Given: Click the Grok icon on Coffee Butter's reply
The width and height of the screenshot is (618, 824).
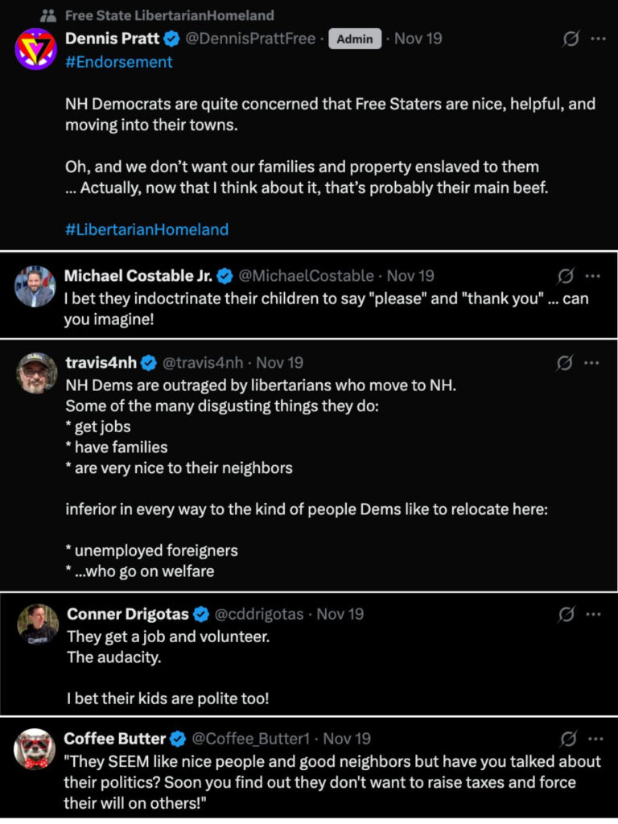Looking at the screenshot, I should [x=568, y=739].
